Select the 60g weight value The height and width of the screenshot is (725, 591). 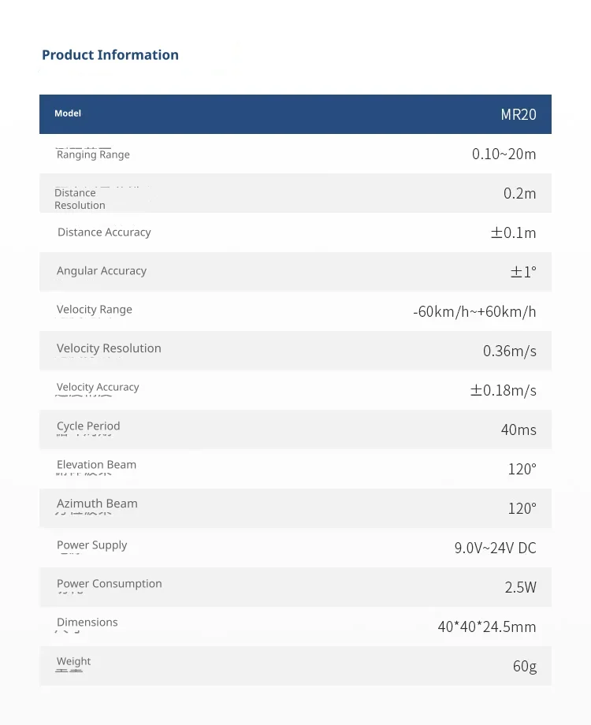coord(525,666)
